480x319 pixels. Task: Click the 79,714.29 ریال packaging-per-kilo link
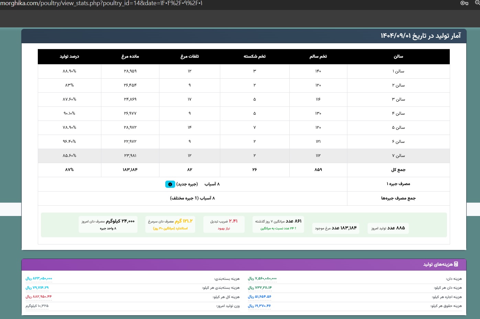pyautogui.click(x=37, y=288)
